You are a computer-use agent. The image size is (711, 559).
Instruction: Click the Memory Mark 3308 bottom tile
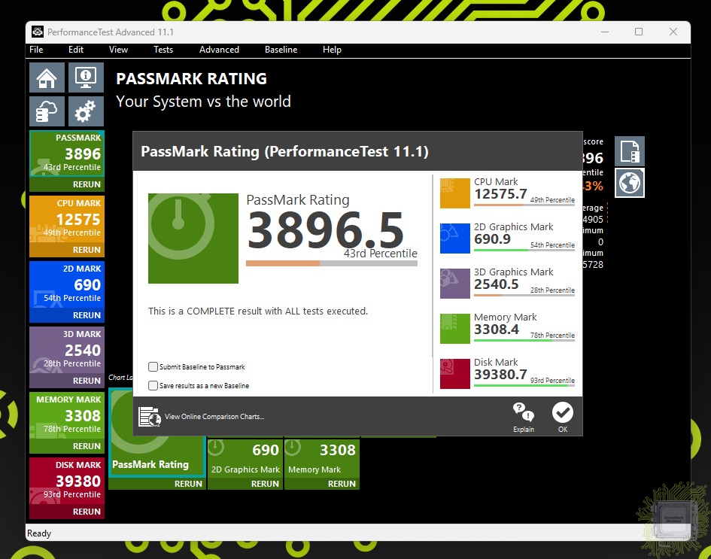coord(322,457)
